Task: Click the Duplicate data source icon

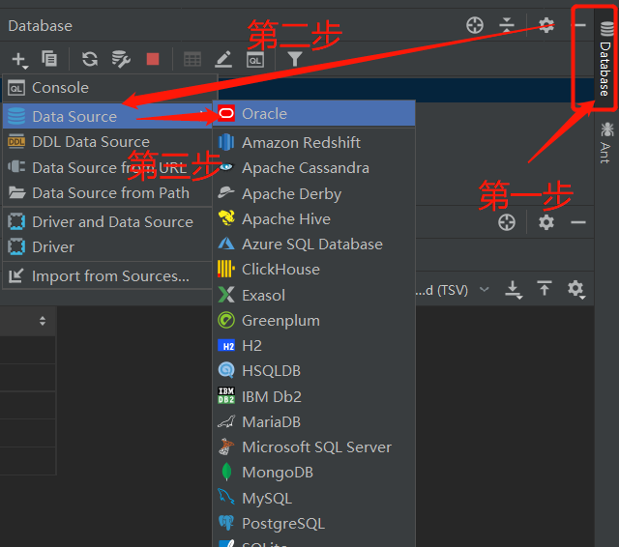Action: click(x=49, y=59)
